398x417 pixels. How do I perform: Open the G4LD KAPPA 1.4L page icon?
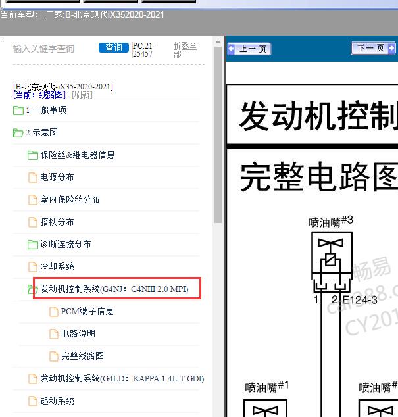(33, 379)
